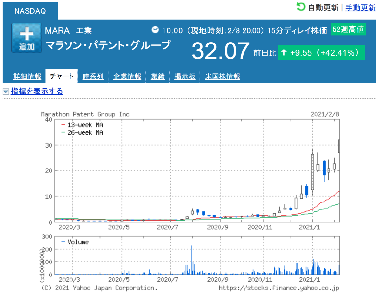Click the tallest volume spike bar

pos(192,260)
